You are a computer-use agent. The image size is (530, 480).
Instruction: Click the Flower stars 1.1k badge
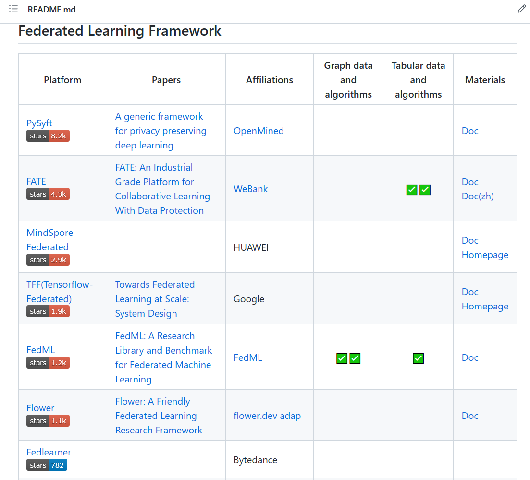(48, 421)
